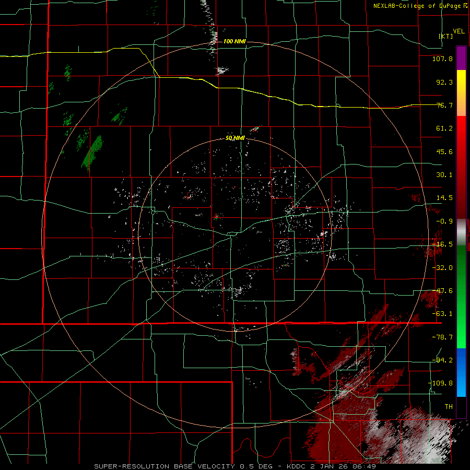
Task: Select the 92.3 velocity scale value
Action: click(444, 82)
